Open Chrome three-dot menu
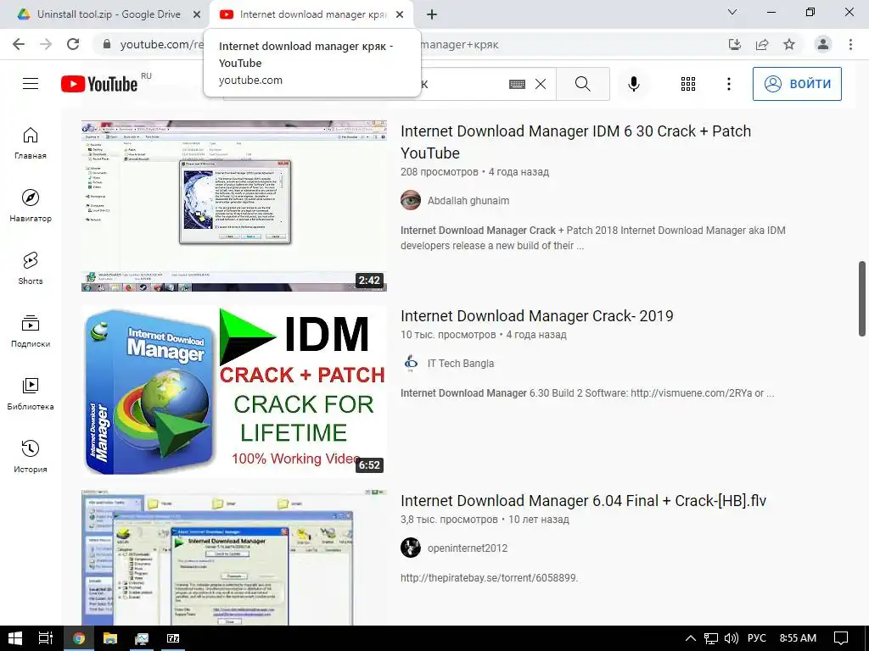The width and height of the screenshot is (869, 651). click(x=850, y=44)
